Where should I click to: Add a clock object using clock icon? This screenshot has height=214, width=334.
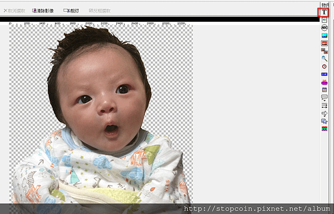tap(324, 66)
